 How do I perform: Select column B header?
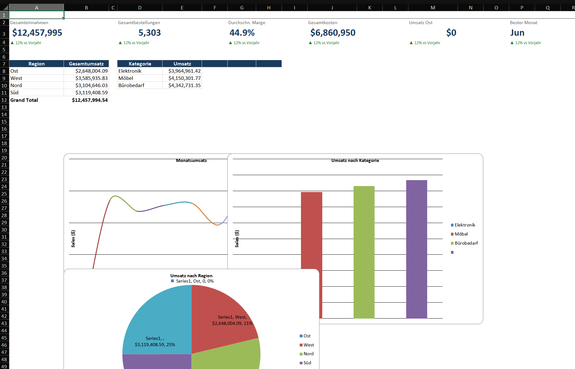tap(86, 8)
